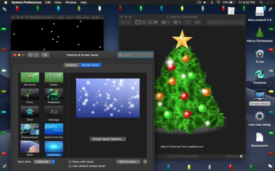The width and height of the screenshot is (275, 171).
Task: Select the To Do home folder icon
Action: click(x=260, y=54)
